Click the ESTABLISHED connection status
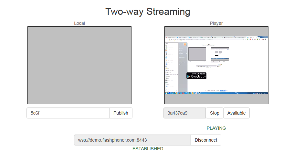293x159 pixels. (x=148, y=149)
